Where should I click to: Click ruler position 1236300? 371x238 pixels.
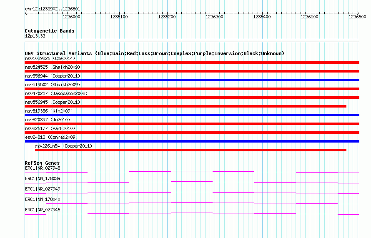click(x=214, y=17)
